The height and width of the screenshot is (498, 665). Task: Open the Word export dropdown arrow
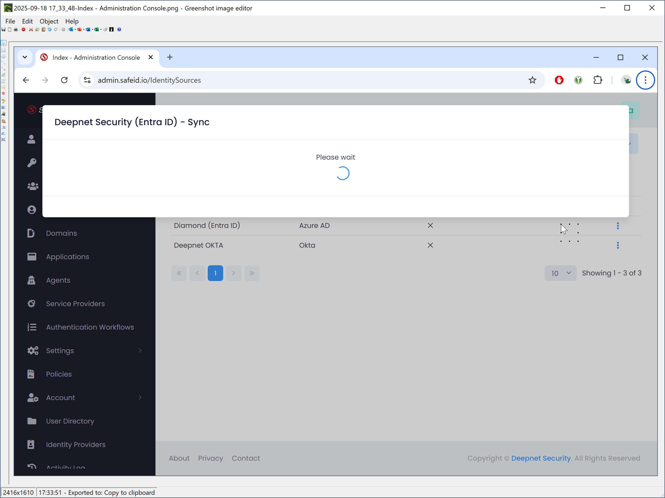pyautogui.click(x=92, y=29)
